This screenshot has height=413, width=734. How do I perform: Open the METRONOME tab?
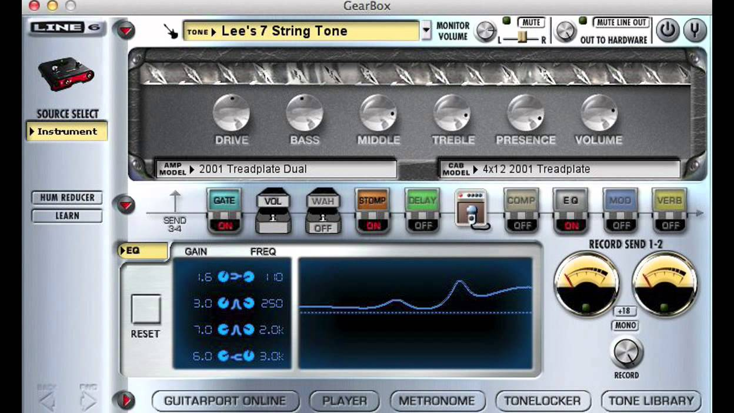point(438,401)
